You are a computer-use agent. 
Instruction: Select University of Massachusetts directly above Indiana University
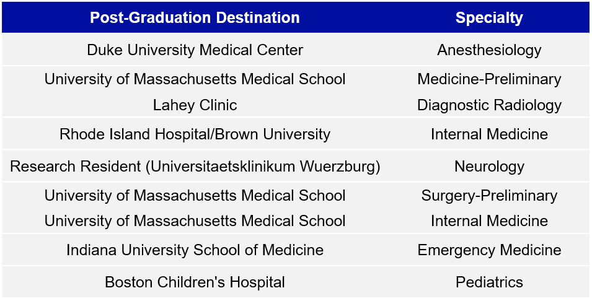click(195, 221)
